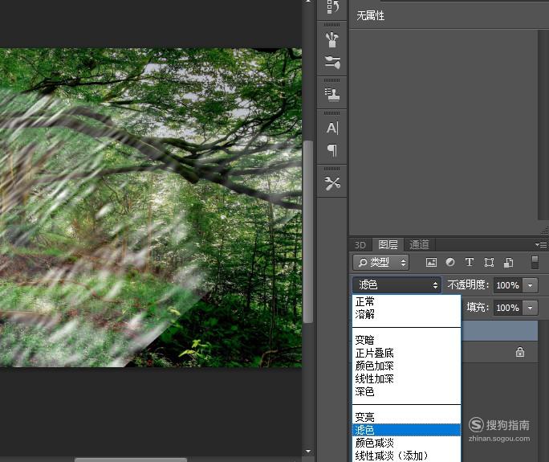Click the 不透明度 100% value field
Image resolution: width=549 pixels, height=462 pixels.
point(508,285)
